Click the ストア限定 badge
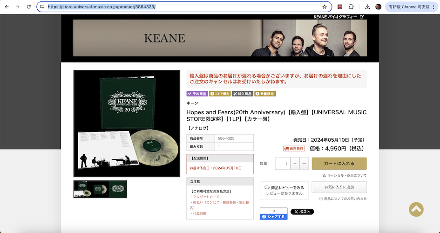Viewport: 440px width, 233px height. click(220, 94)
